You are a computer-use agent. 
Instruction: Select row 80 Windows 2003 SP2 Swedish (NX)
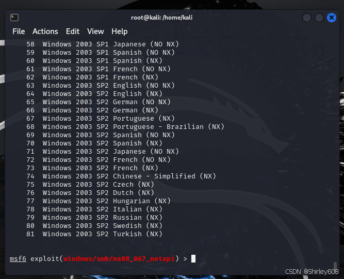(x=94, y=226)
